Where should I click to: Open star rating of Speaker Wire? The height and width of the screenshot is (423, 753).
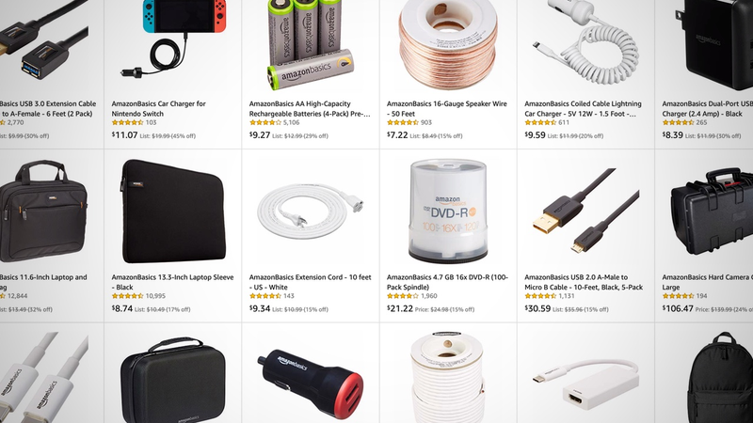point(403,123)
